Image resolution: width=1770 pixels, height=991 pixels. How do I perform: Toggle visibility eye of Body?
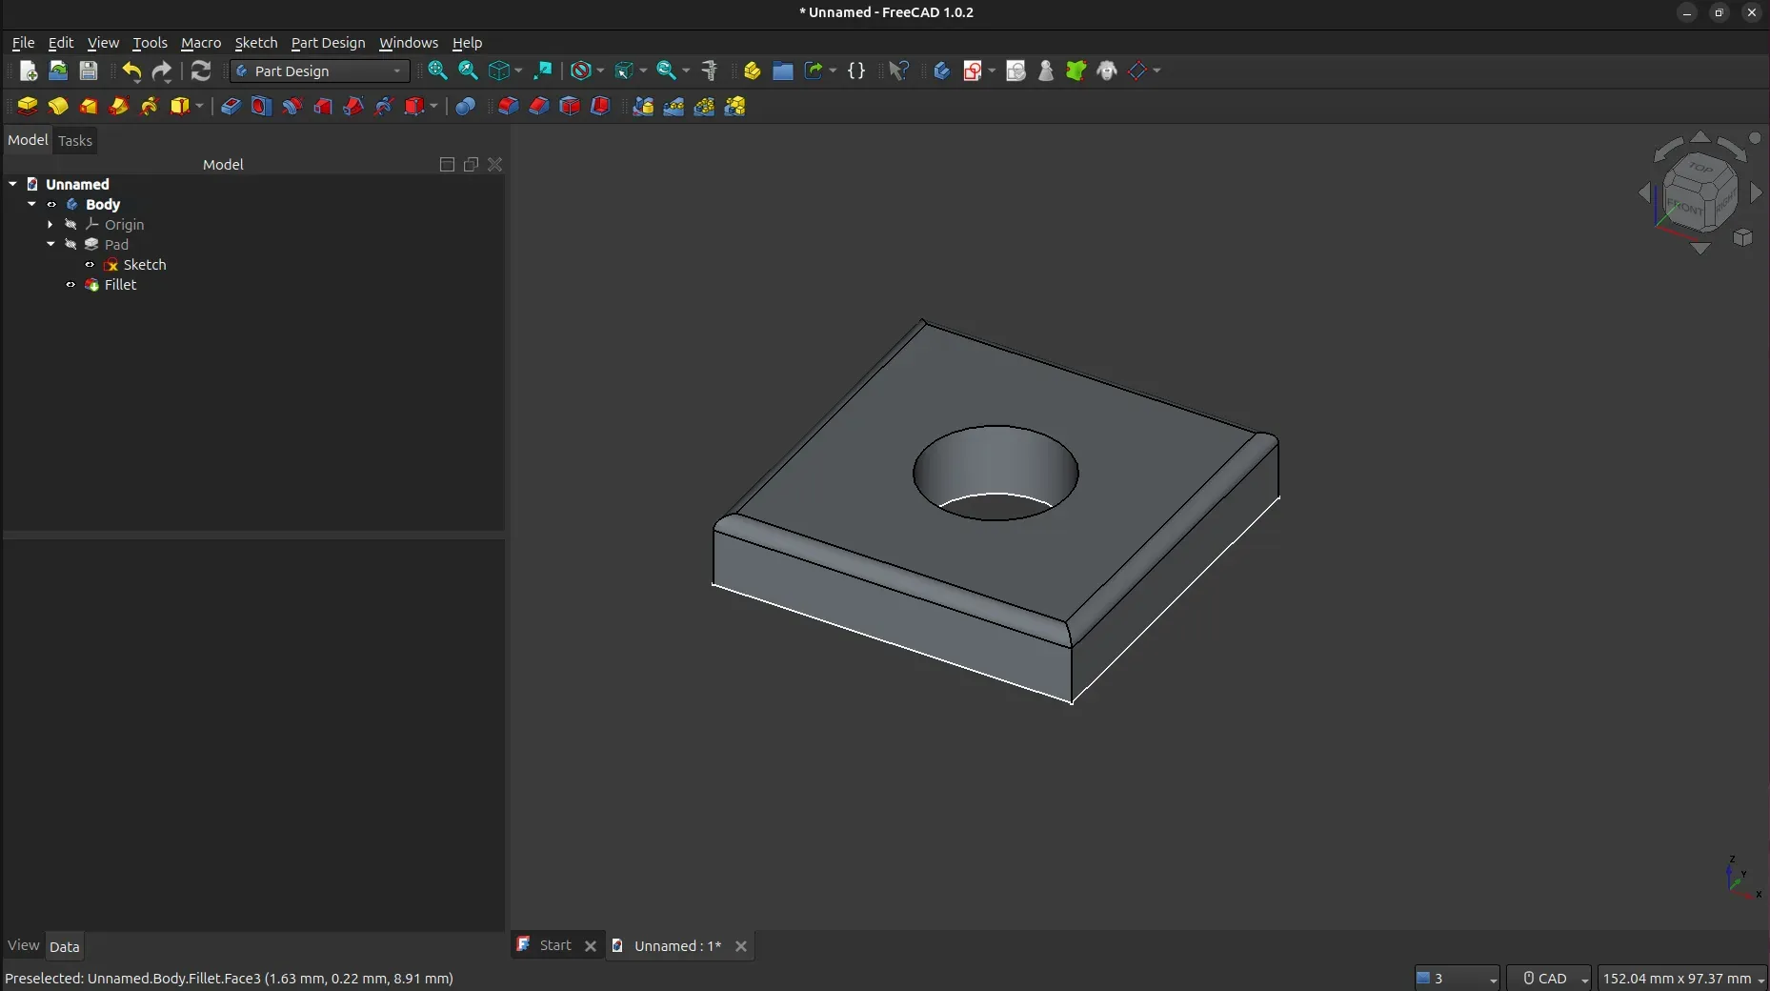tap(51, 205)
